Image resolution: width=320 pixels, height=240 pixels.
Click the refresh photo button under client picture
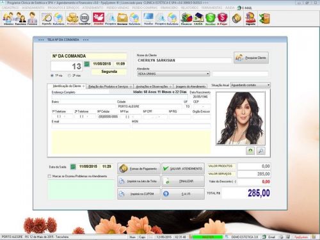(x=250, y=150)
